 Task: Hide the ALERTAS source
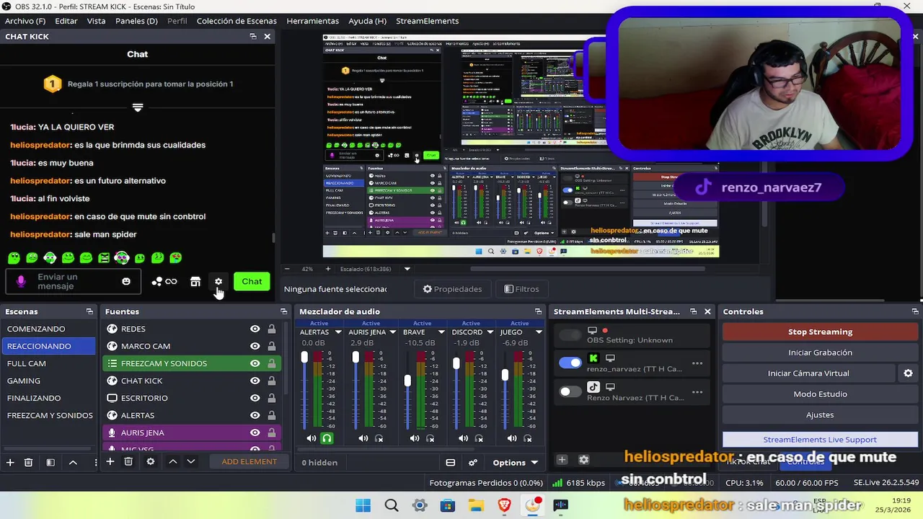255,415
